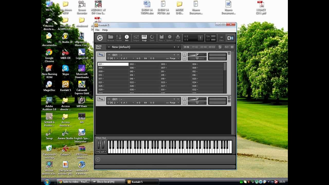Image resolution: width=329 pixels, height=185 pixels.
Task: Open second instrument Purge dropdown
Action: click(172, 103)
